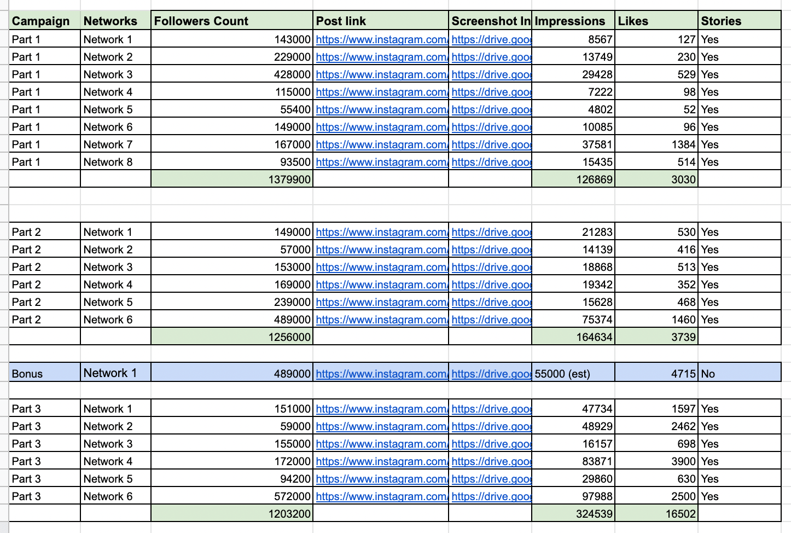Open the Drive link for Part 2 Network 3
The width and height of the screenshot is (791, 533).
click(x=491, y=267)
